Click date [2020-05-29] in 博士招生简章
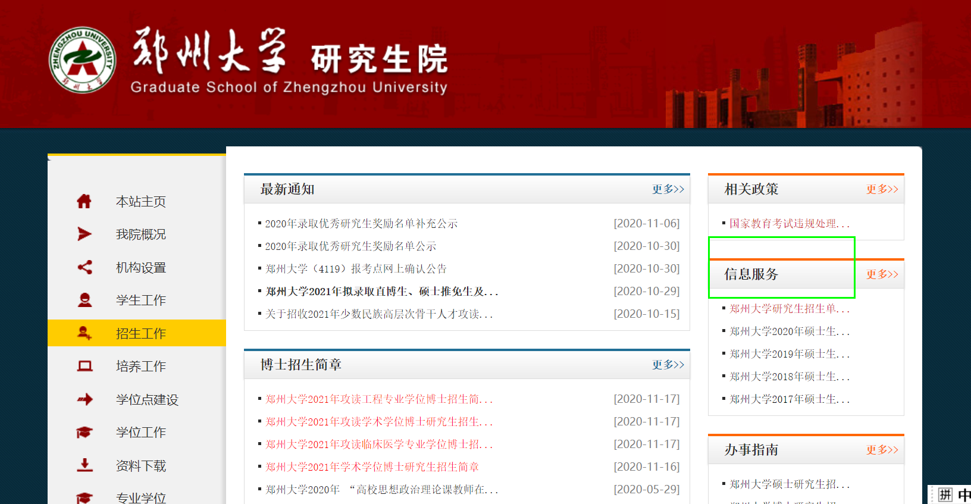This screenshot has width=971, height=504. (x=647, y=490)
